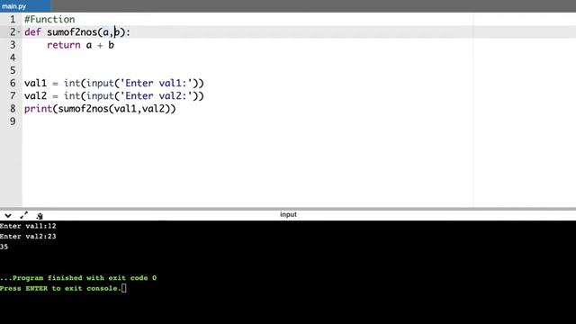This screenshot has height=324, width=576.
Task: Click the val2 assignment on line 7
Action: [x=114, y=96]
